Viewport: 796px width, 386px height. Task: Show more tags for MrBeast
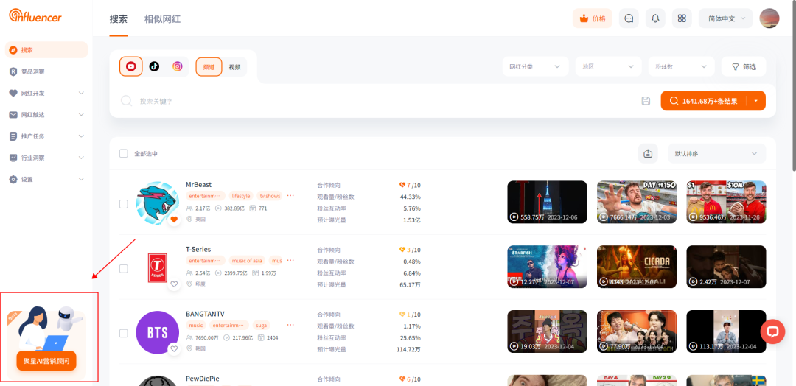click(x=290, y=196)
